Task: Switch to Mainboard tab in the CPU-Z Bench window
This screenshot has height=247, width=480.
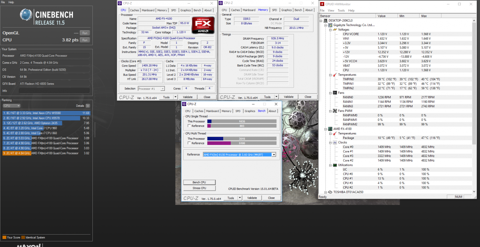Action: tap(212, 111)
